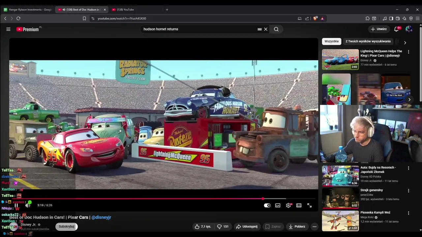Click the Subskrybuj button
Screen dimensions: 422x237
pos(67,226)
